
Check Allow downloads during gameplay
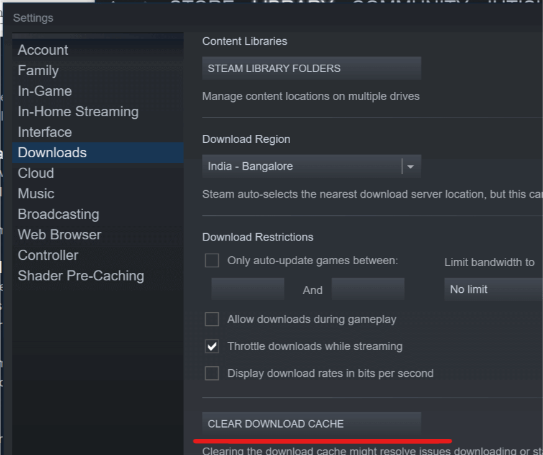coord(212,319)
